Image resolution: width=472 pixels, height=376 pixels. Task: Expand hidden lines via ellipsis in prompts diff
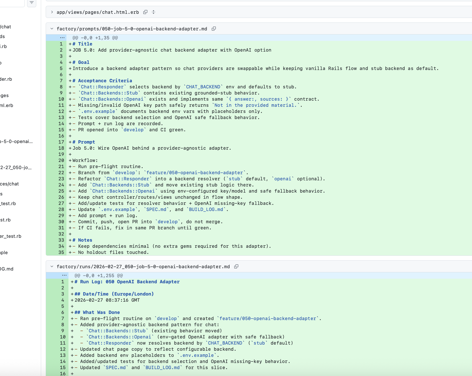click(x=62, y=38)
